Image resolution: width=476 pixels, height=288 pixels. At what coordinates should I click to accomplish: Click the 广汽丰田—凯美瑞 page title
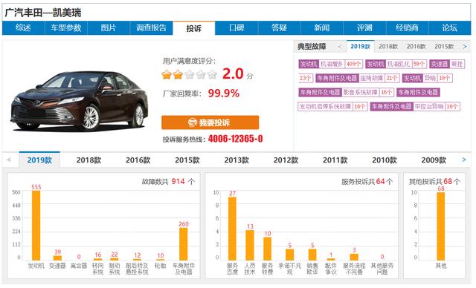43,13
